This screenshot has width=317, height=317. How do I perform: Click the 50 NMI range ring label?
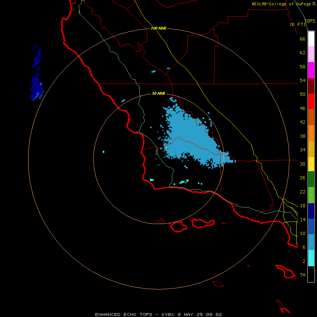[158, 93]
